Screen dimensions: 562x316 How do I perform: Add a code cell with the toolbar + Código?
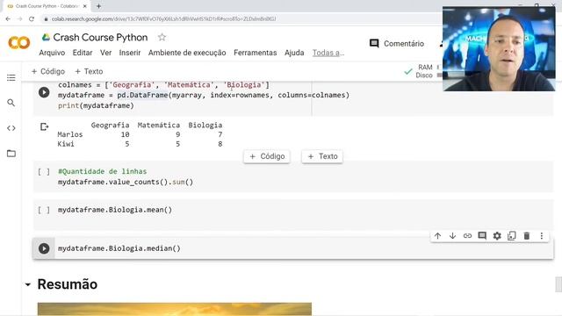pos(48,71)
